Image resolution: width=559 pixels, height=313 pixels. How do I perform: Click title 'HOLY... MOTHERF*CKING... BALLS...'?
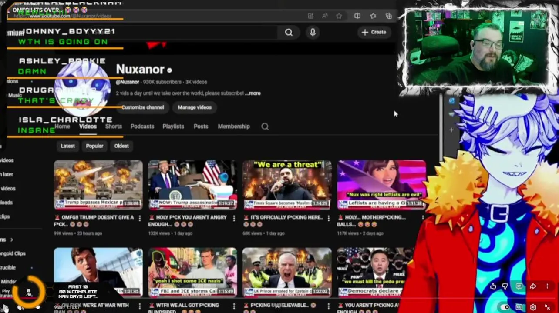click(371, 221)
